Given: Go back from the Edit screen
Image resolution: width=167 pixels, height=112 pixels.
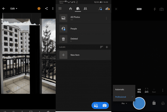Looking at the screenshot, I should tap(4, 8).
